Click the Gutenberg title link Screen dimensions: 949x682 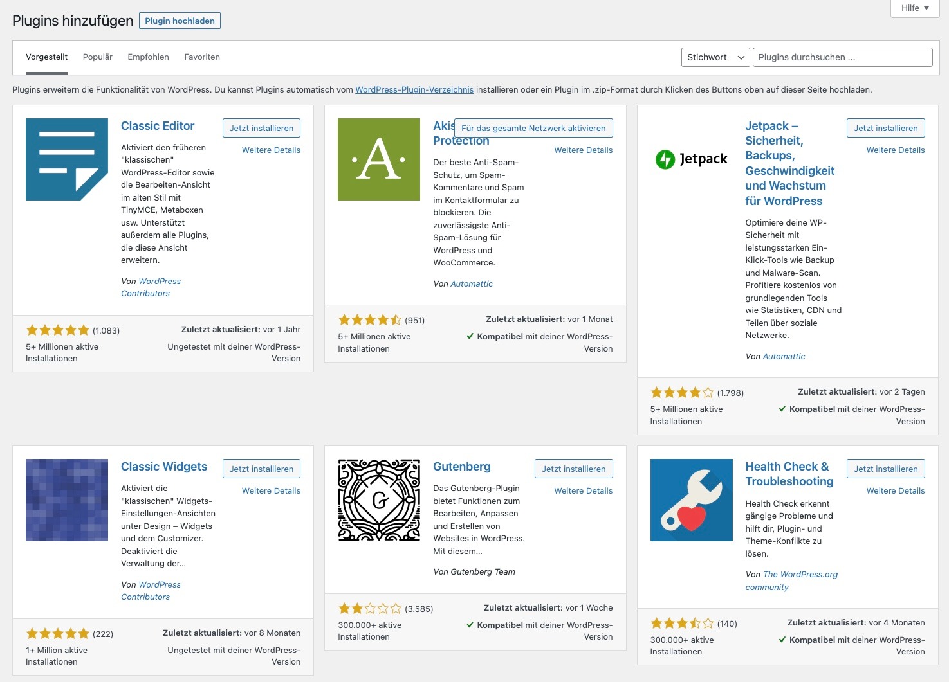462,467
